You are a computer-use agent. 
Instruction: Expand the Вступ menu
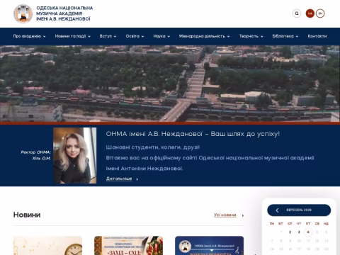coord(108,36)
